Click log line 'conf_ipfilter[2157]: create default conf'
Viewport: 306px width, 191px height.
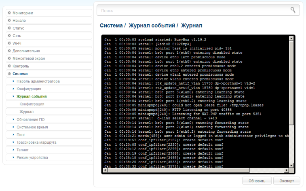[x=164, y=140]
